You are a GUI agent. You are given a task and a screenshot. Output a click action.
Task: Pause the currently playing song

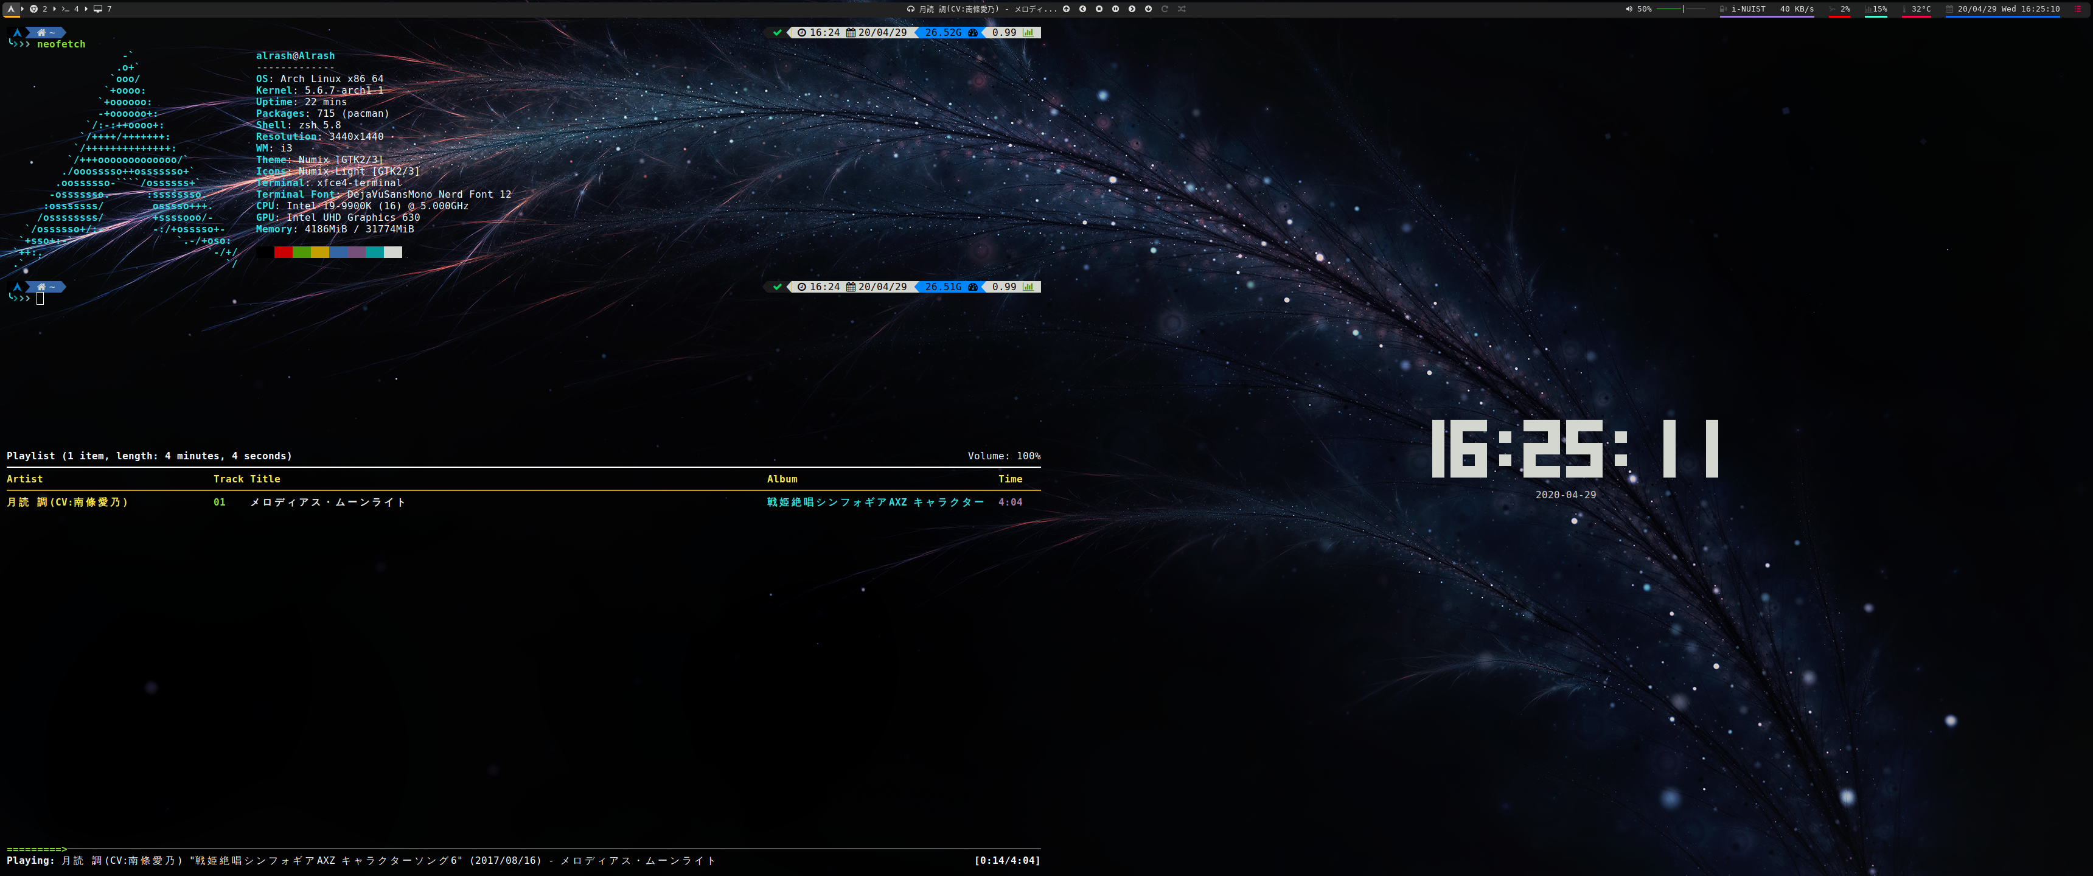(1116, 9)
